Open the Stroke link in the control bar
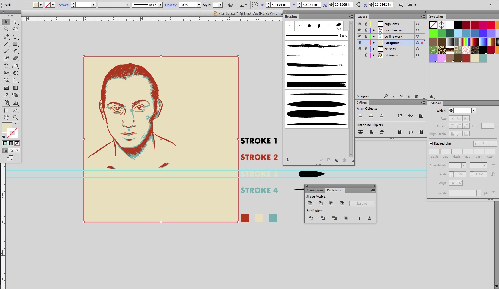 [x=64, y=5]
